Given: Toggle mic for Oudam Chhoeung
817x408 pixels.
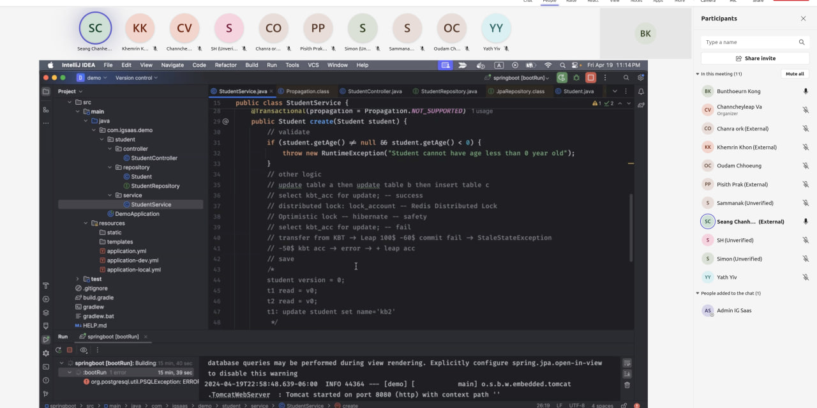Looking at the screenshot, I should [806, 165].
